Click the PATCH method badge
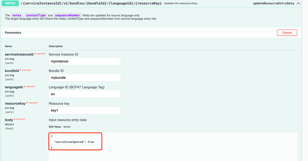This screenshot has height=161, width=308. [10, 3]
